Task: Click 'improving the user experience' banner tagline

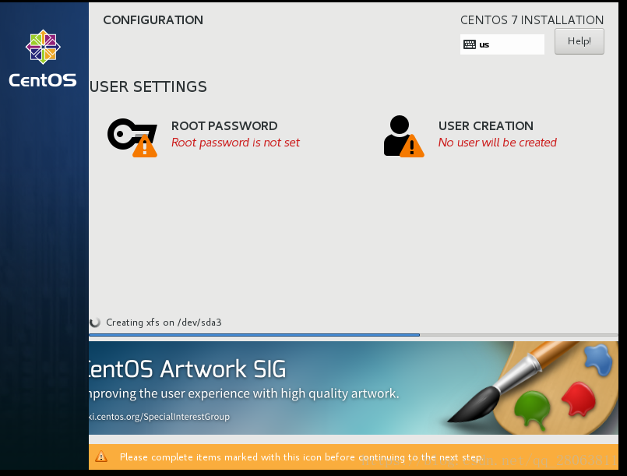Action: pos(245,393)
